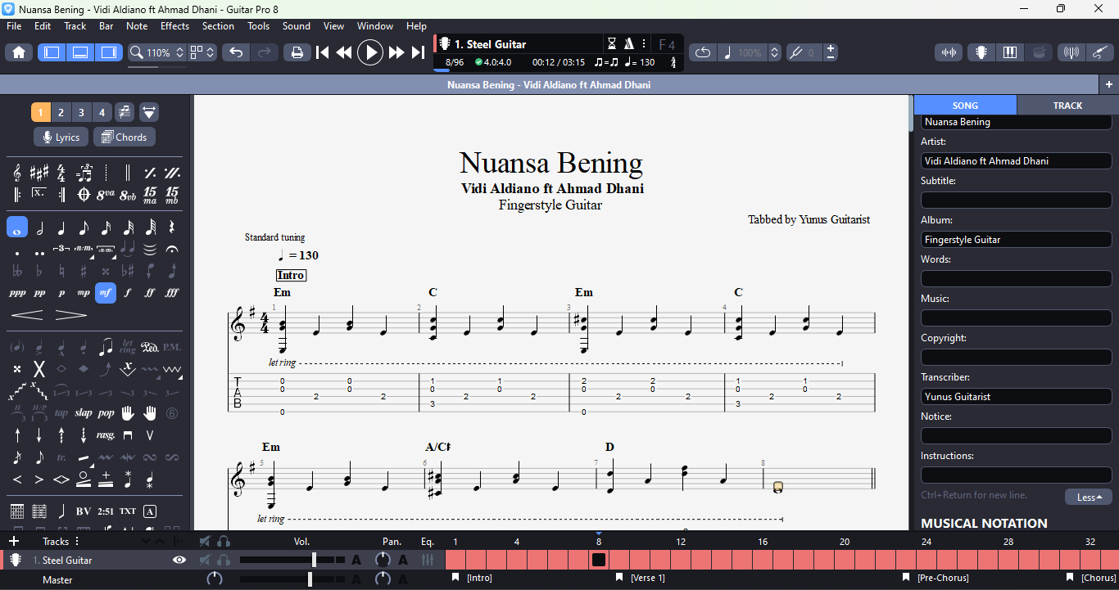
Task: Set dynamic to pianissimo pp
Action: pyautogui.click(x=39, y=293)
